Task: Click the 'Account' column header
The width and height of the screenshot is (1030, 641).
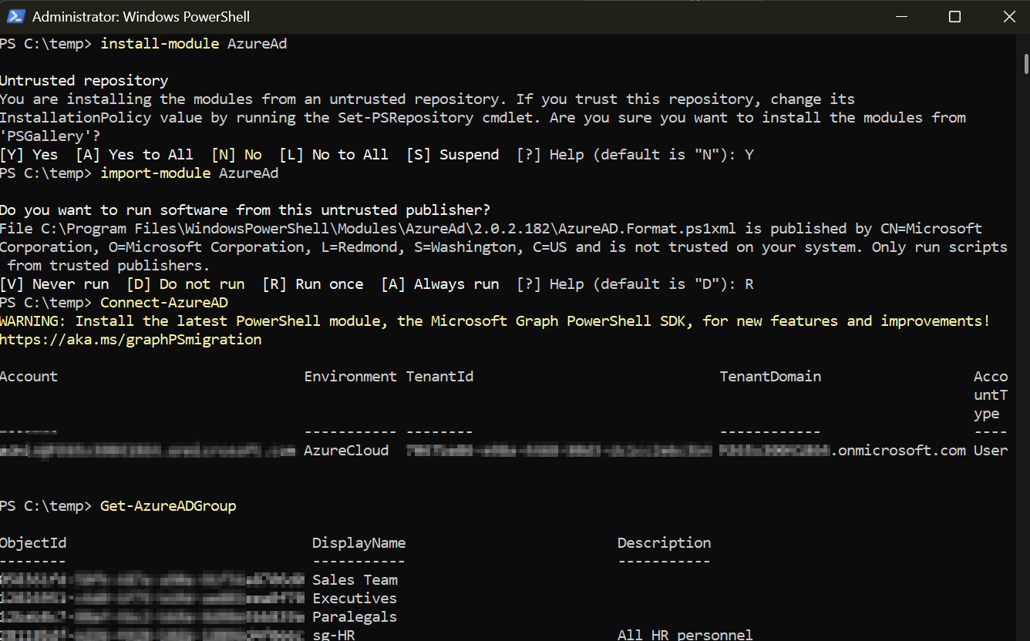Action: [29, 377]
